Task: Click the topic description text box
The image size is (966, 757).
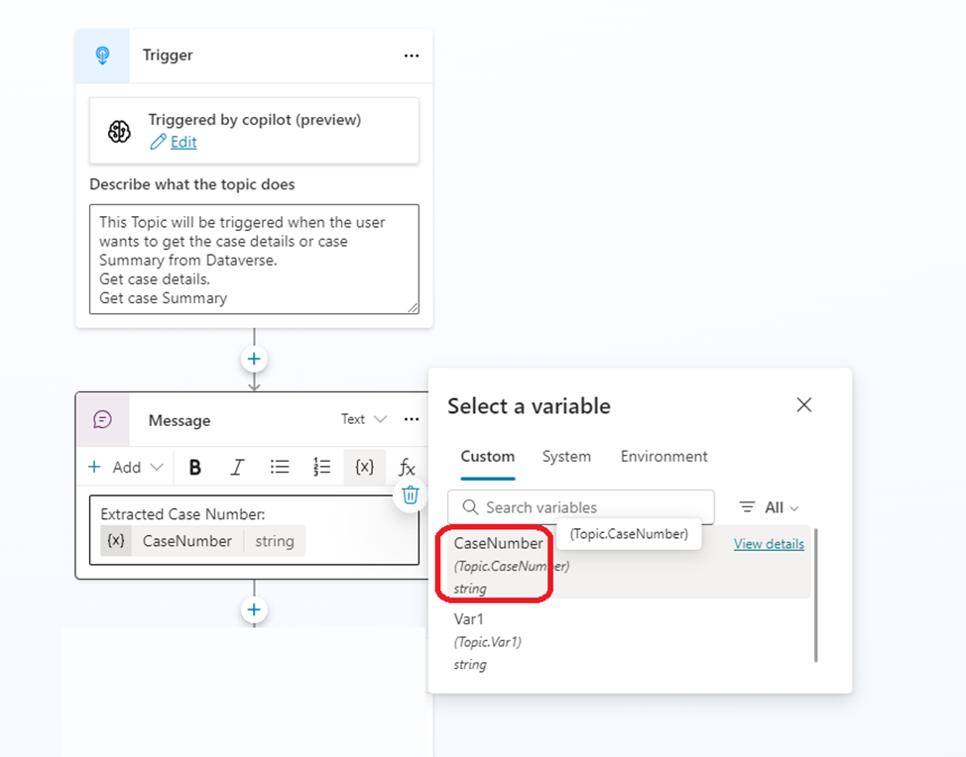Action: coord(254,259)
